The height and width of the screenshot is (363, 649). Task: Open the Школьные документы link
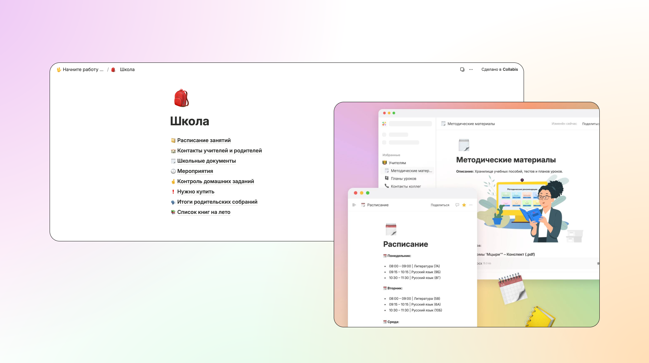click(x=206, y=161)
